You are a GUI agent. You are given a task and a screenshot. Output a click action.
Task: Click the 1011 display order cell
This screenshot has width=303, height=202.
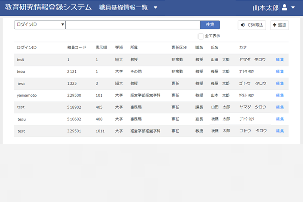click(x=100, y=131)
